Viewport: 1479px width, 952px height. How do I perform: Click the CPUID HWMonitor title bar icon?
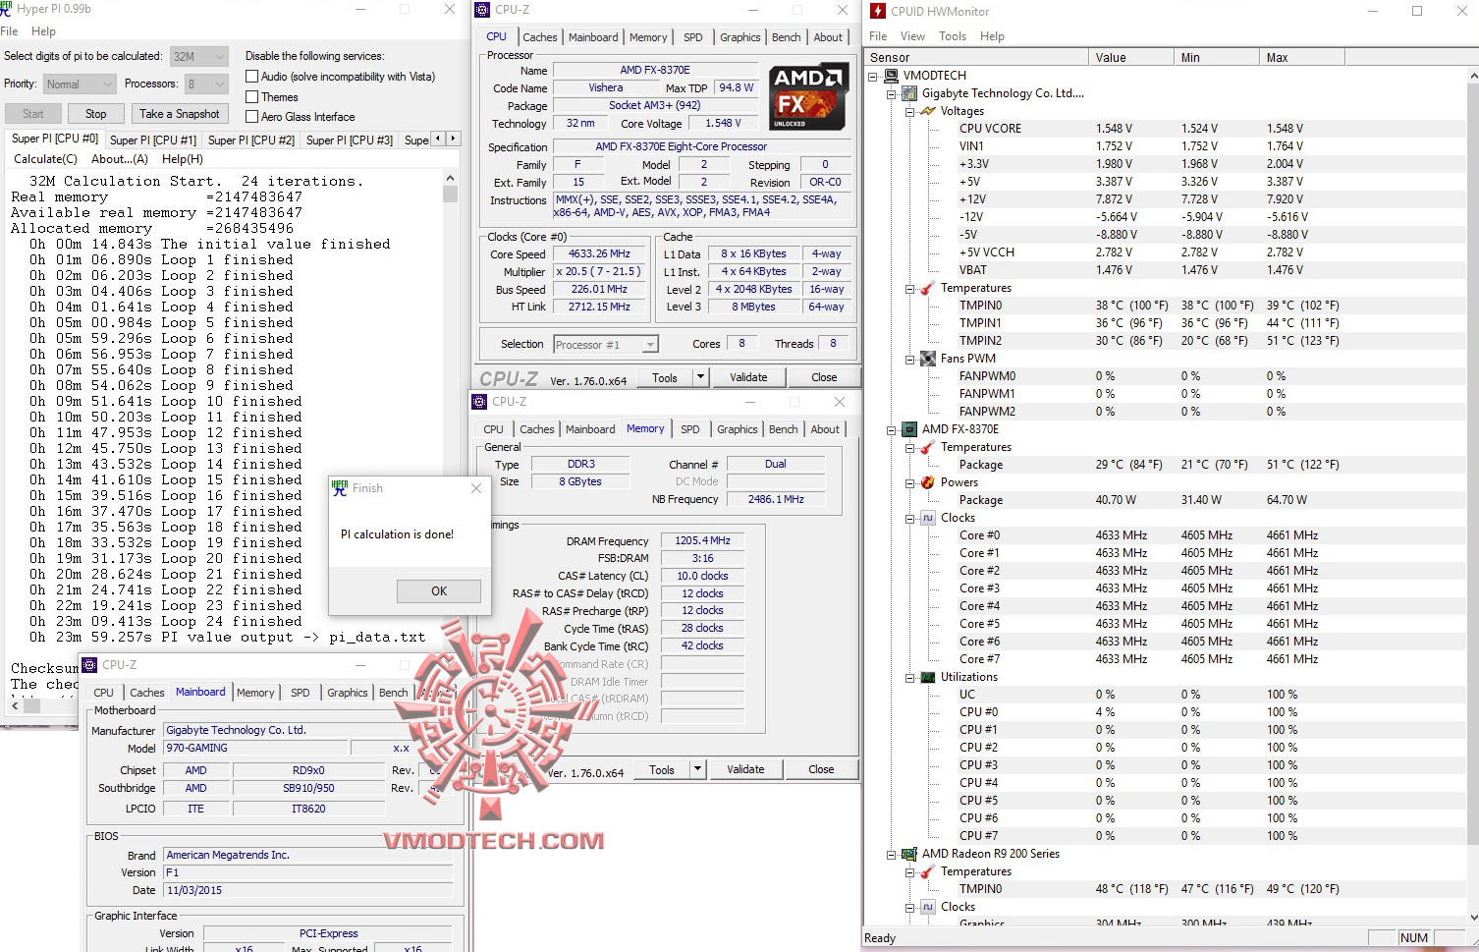(878, 11)
